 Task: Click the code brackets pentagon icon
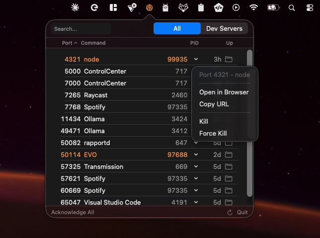click(218, 8)
